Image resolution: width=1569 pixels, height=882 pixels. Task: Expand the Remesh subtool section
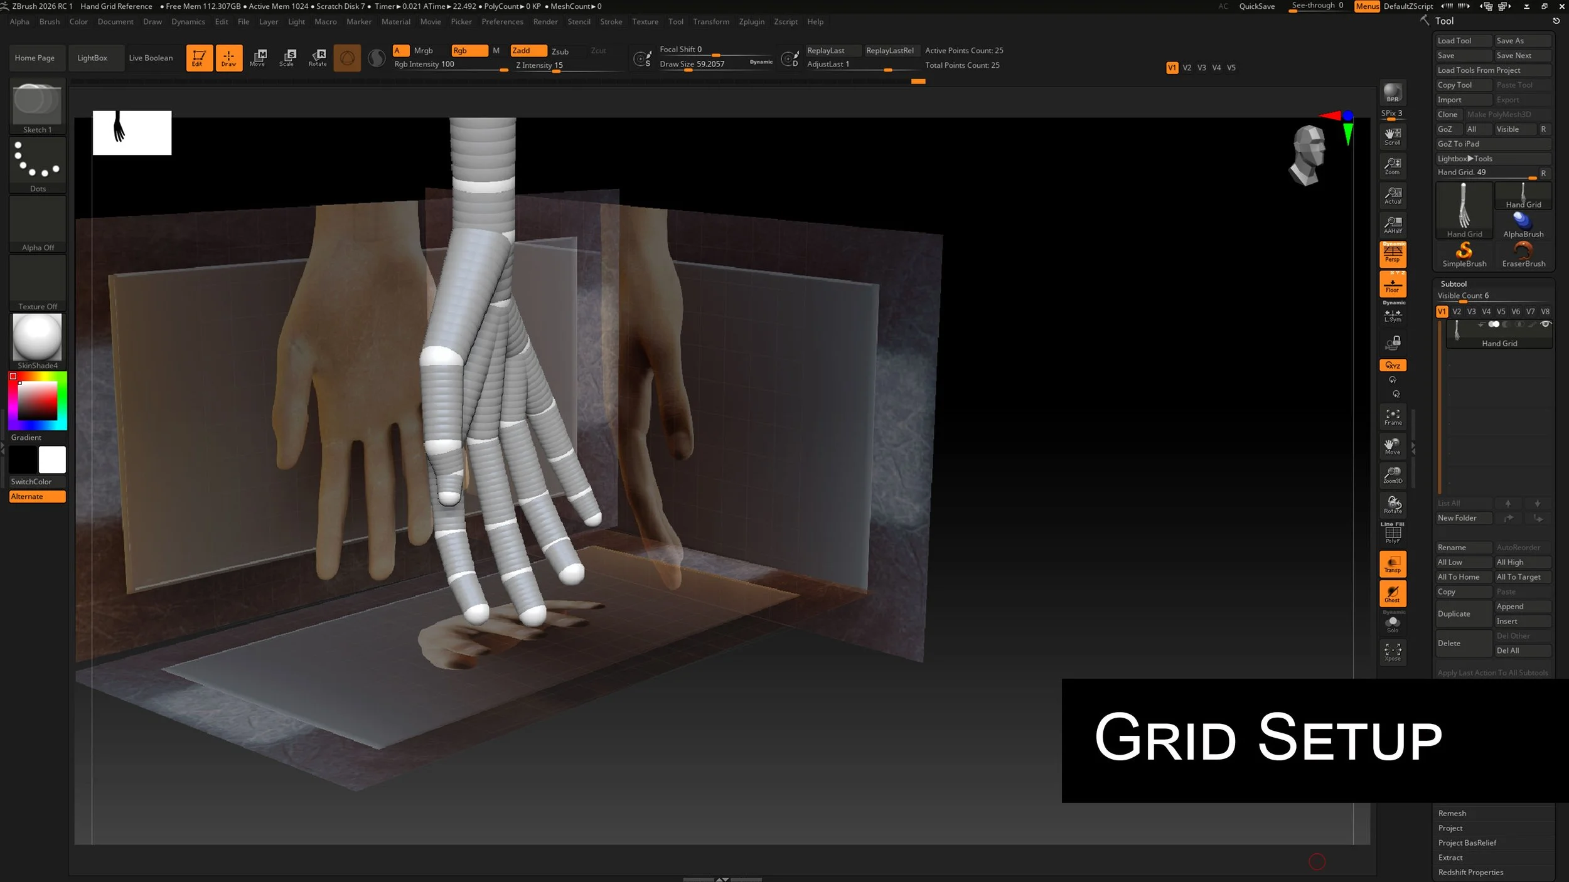click(1452, 813)
